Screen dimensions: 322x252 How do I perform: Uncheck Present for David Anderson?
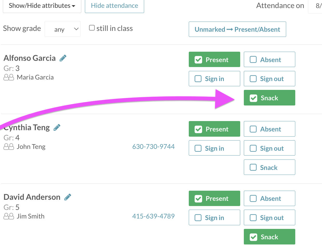(x=214, y=198)
